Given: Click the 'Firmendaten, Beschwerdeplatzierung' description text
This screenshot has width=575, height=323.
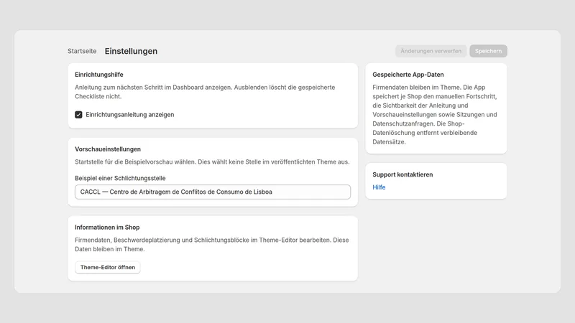Looking at the screenshot, I should click(x=211, y=245).
